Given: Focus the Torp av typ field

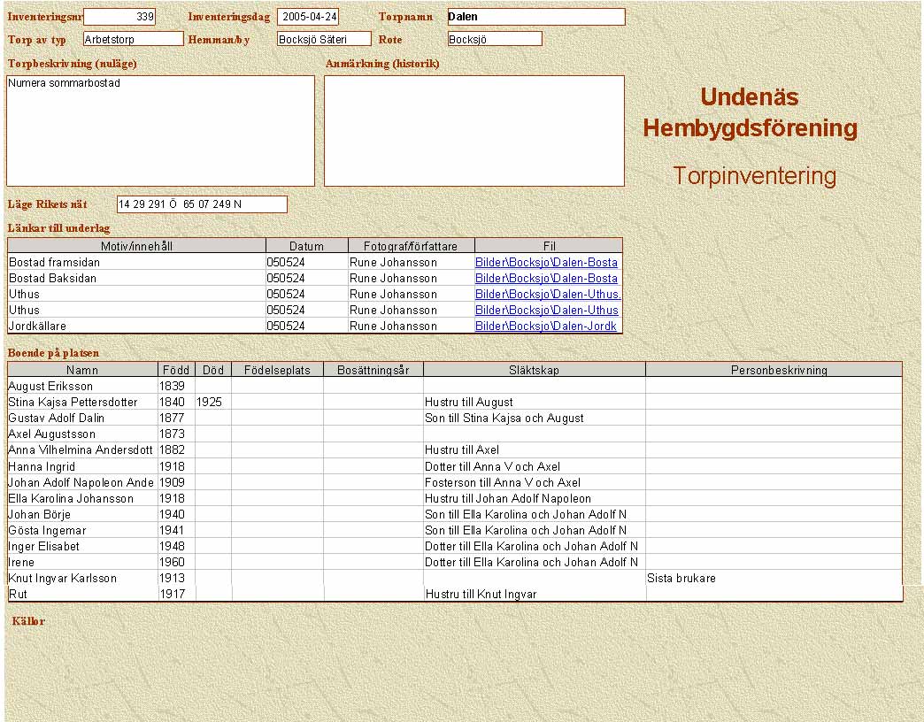Looking at the screenshot, I should coord(133,39).
